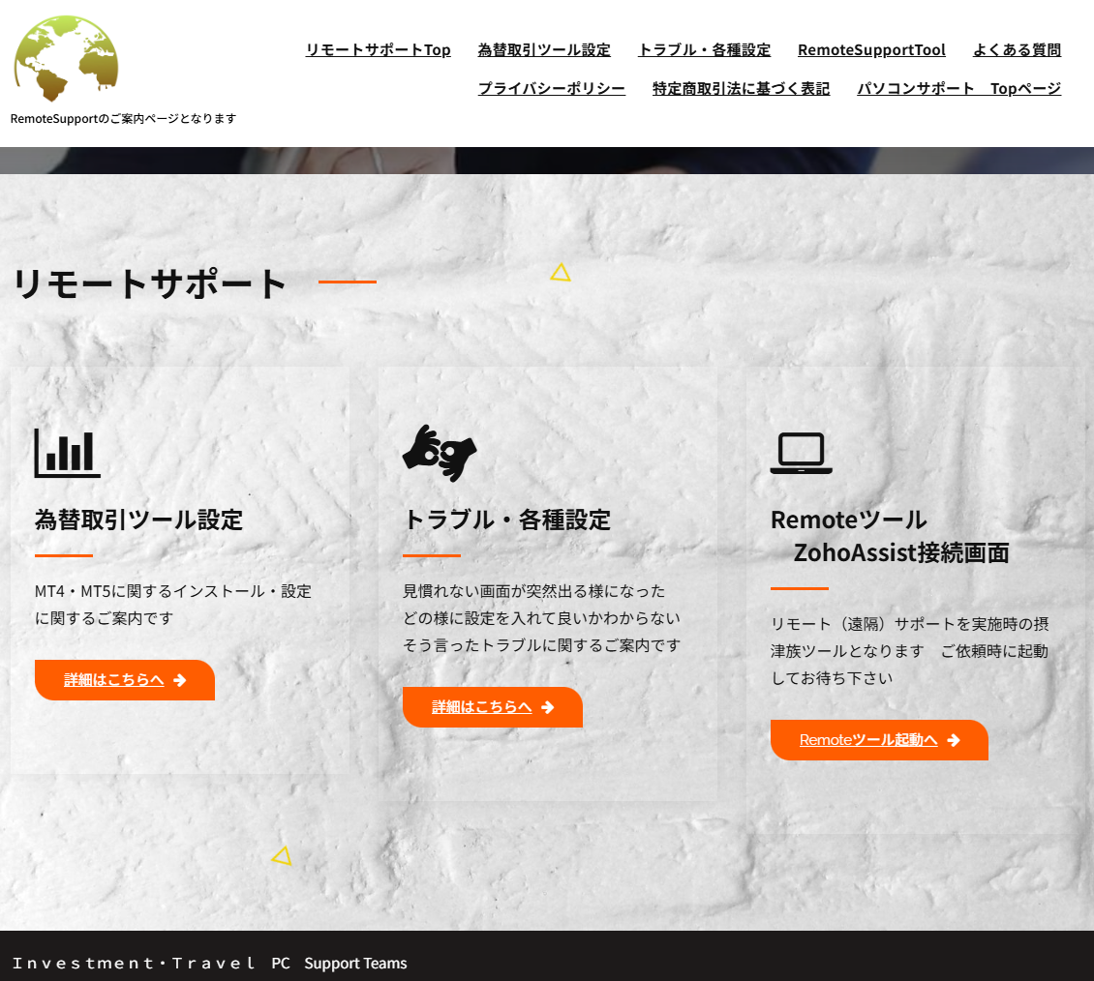Click the MT4・MT5に関するインストール description text

[173, 605]
